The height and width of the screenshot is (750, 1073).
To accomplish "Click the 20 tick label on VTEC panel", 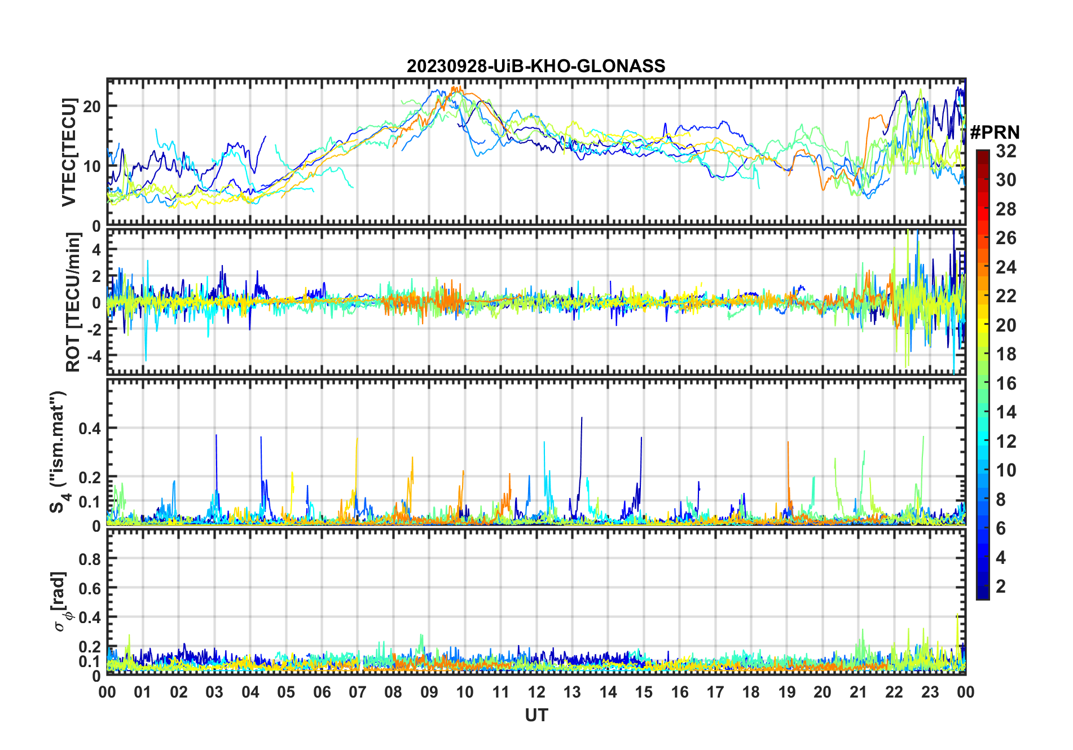I will pos(91,106).
